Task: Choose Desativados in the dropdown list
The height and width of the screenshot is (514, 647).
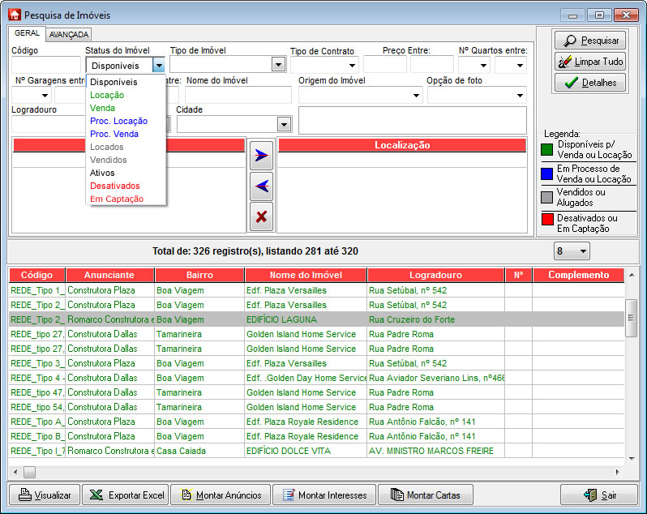Action: tap(114, 186)
